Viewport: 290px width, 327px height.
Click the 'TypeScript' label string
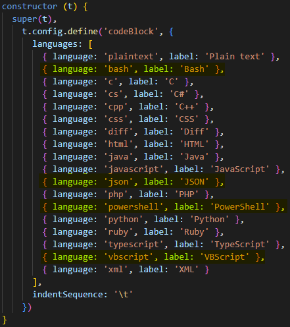tap(240, 245)
